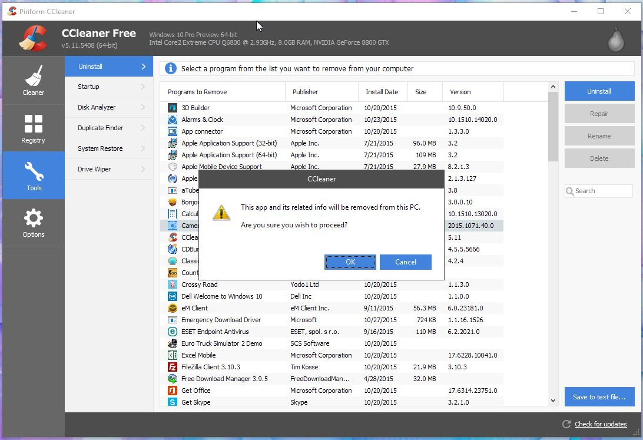Click the refresh icon beside Check for updates

[566, 424]
